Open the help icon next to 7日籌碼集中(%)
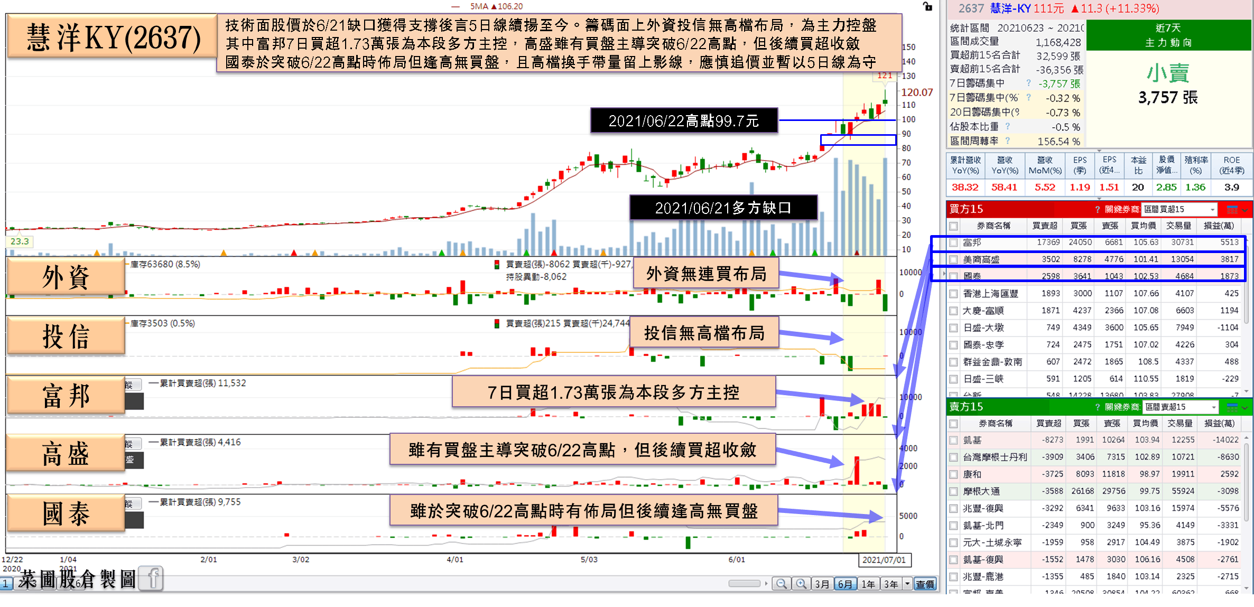This screenshot has height=607, width=1254. [1028, 97]
